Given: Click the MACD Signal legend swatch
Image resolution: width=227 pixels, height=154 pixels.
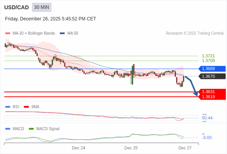Looking at the screenshot, I should (x=31, y=129).
